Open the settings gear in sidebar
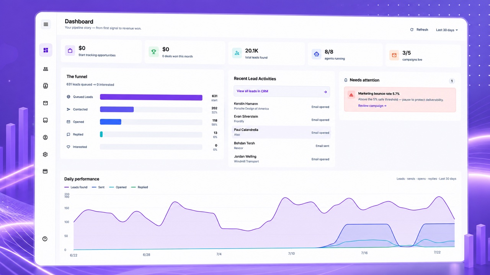 point(45,154)
